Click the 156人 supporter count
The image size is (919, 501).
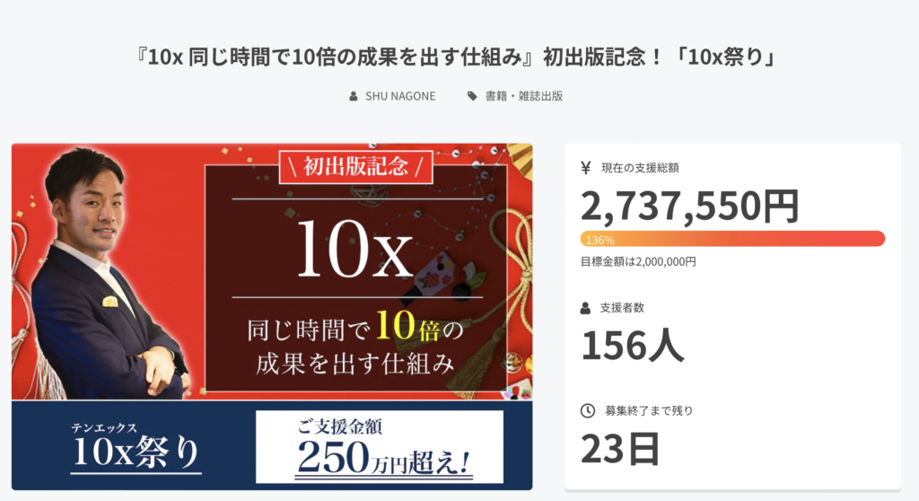click(x=633, y=345)
